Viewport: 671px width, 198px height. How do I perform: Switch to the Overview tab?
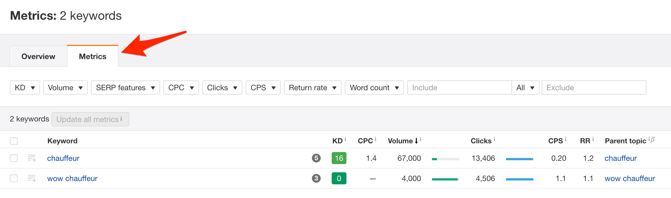tap(38, 56)
